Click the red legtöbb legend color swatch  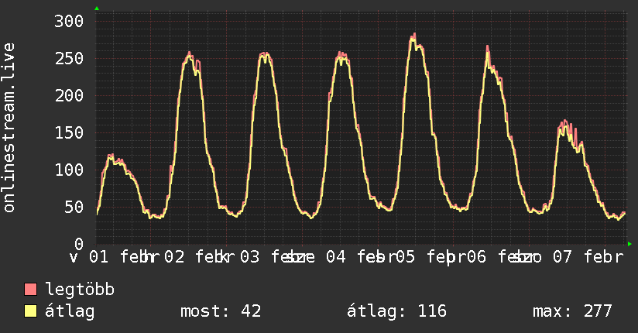pyautogui.click(x=31, y=290)
